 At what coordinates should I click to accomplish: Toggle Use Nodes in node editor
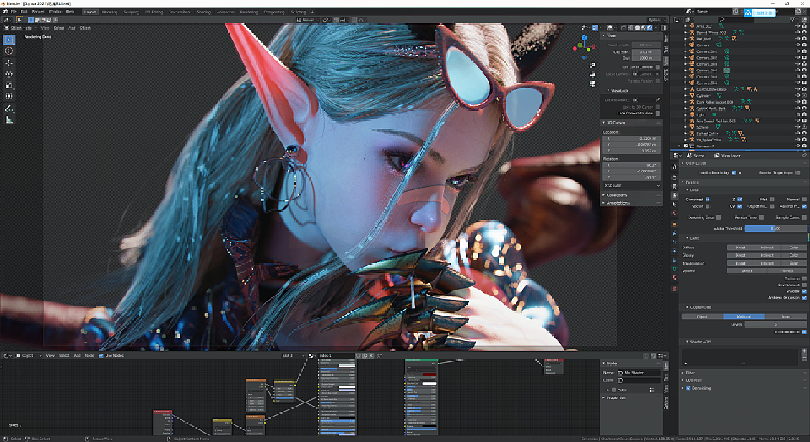point(101,355)
